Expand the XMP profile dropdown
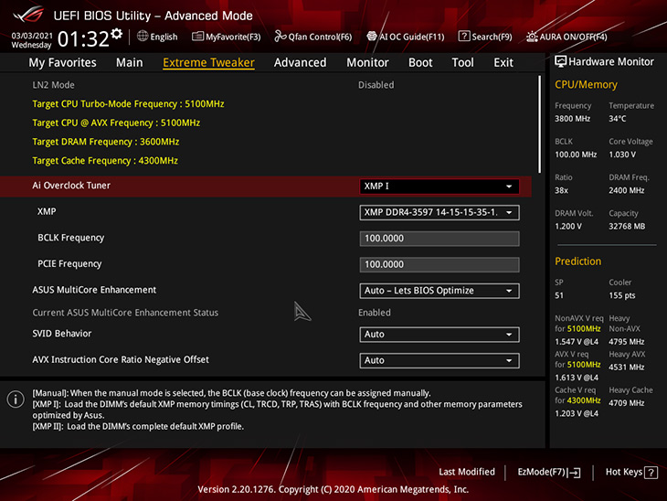The height and width of the screenshot is (501, 667). [439, 212]
